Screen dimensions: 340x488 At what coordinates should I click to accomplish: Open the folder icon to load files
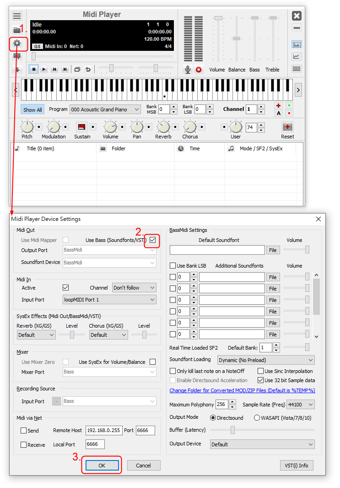tap(17, 30)
